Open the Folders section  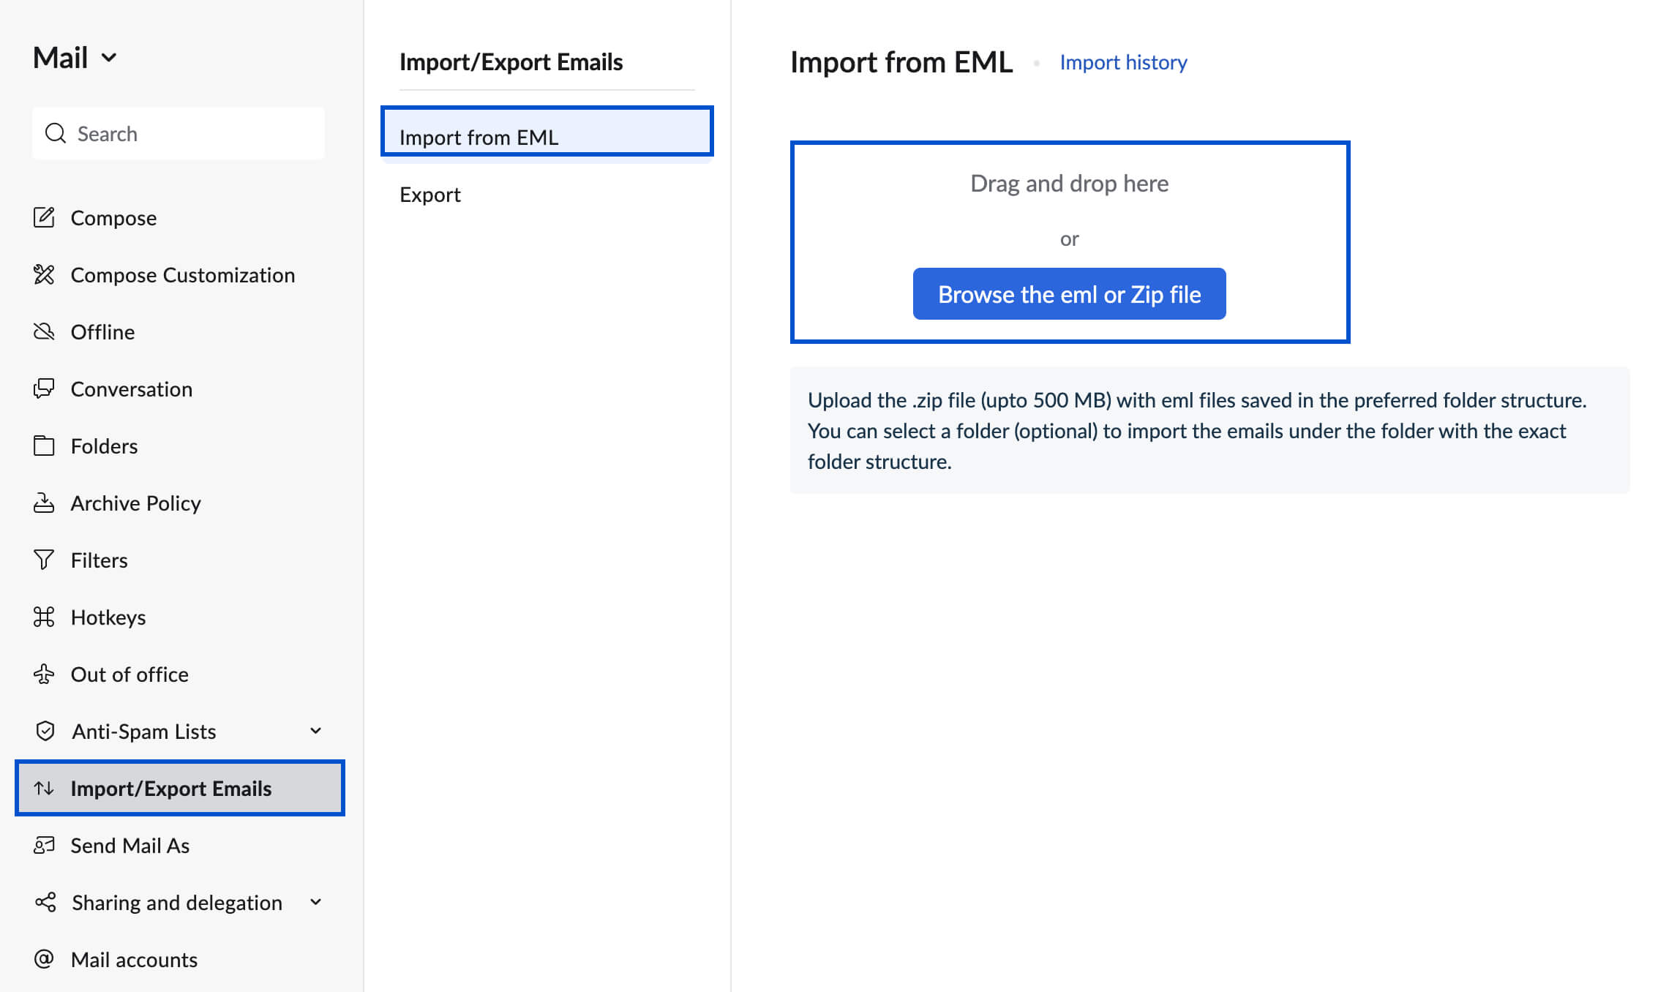click(104, 446)
